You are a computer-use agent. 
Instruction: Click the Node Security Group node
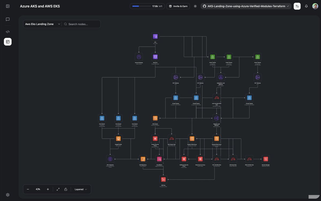click(200, 159)
